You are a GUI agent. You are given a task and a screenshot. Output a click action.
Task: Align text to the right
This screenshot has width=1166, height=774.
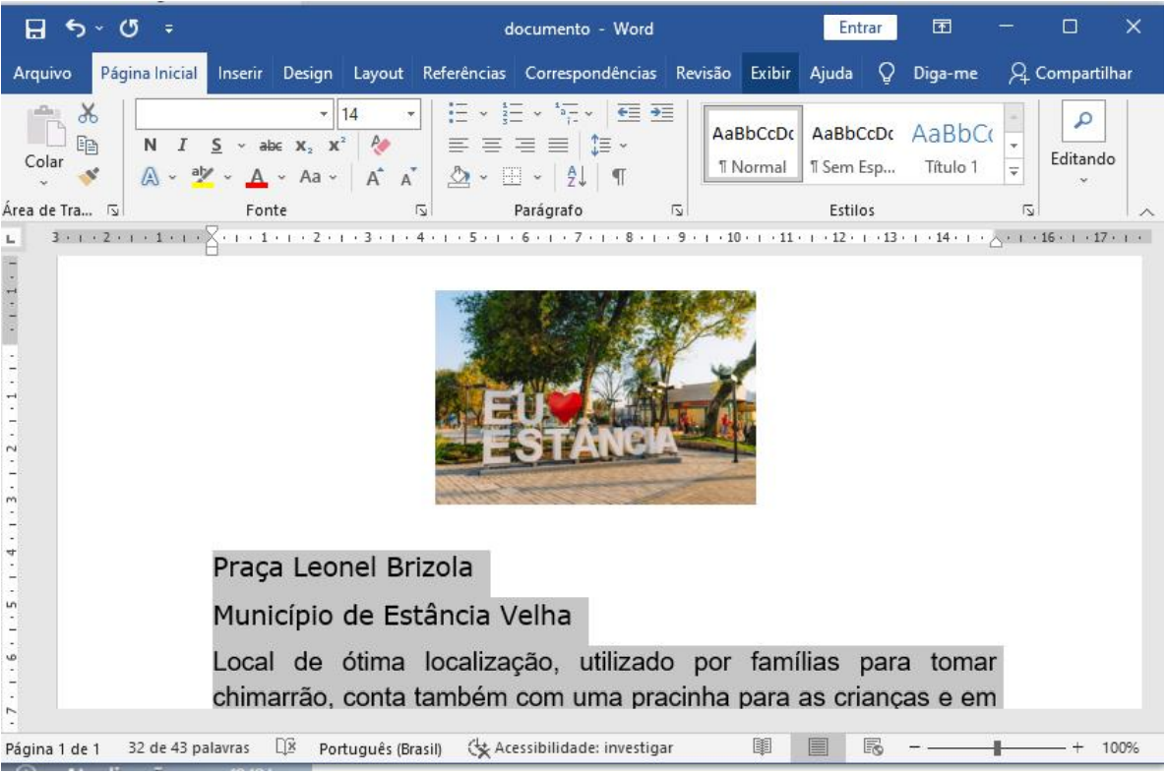[x=525, y=145]
